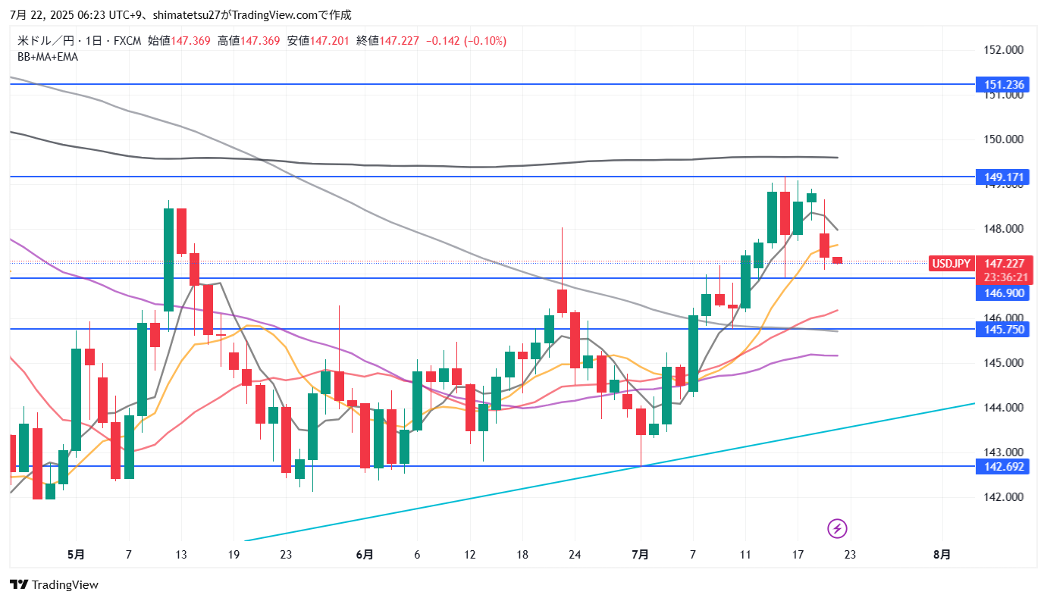This screenshot has height=601, width=1047.
Task: Click the 152.000 price axis label
Action: click(1004, 50)
